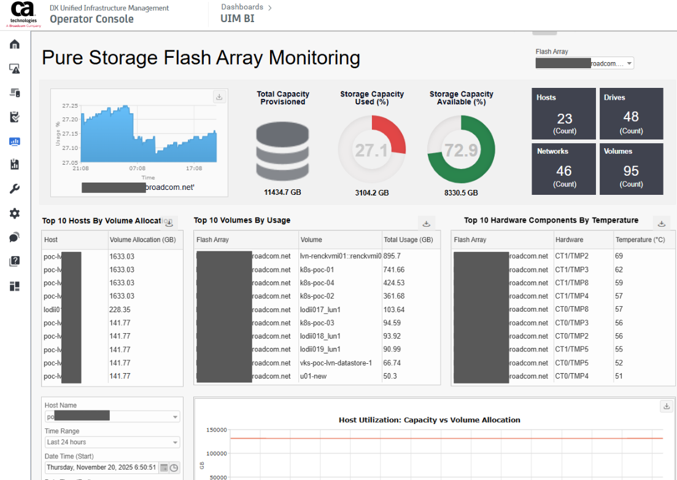This screenshot has width=677, height=480.
Task: Sort by Total Usage (GB) column header
Action: tap(411, 240)
